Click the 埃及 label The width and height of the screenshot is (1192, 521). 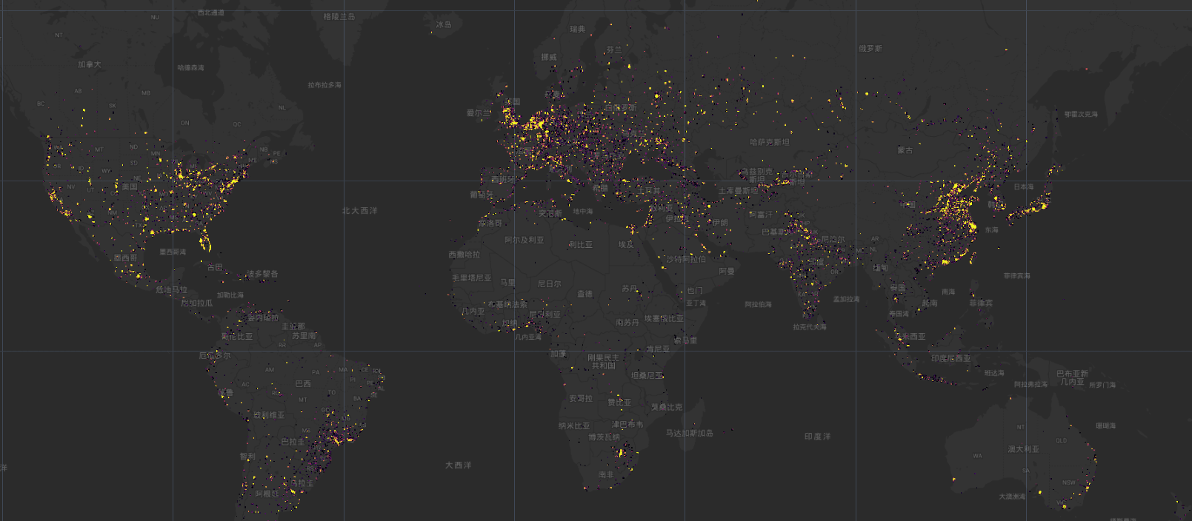coord(627,244)
